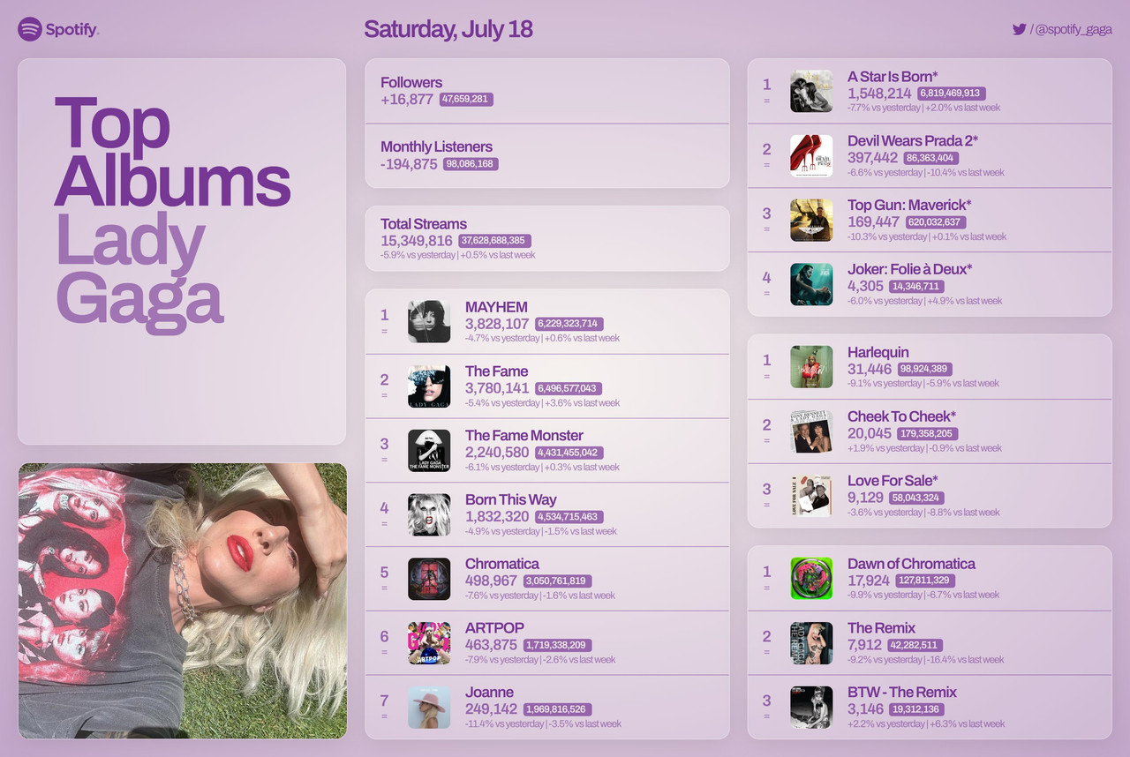Open the MAYHEM album cover
The width and height of the screenshot is (1130, 757).
point(429,321)
